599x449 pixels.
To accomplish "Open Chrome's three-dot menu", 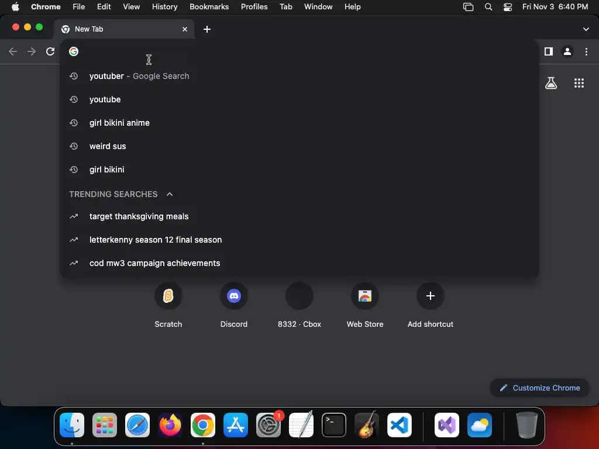I will click(x=586, y=51).
